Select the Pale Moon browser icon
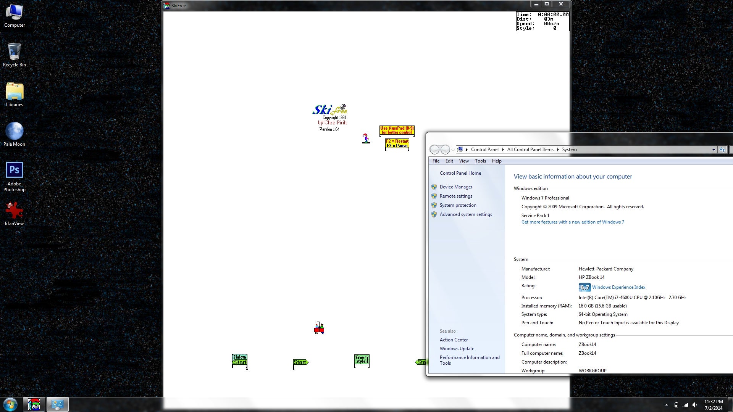Viewport: 733px width, 412px height. click(x=15, y=134)
